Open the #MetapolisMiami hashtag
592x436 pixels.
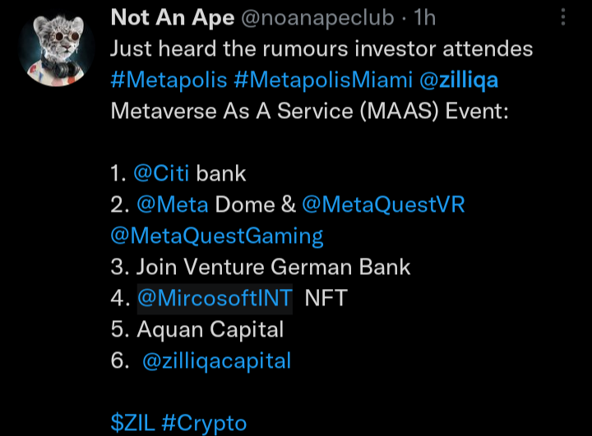323,80
